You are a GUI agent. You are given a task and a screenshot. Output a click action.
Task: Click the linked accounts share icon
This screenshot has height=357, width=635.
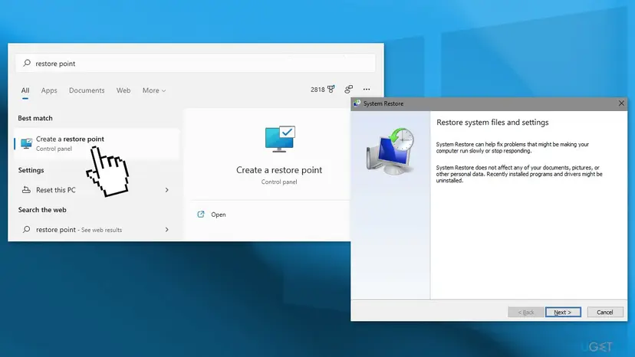349,89
